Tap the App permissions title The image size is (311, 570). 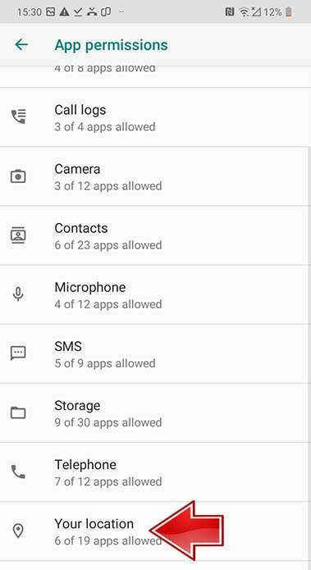point(111,45)
